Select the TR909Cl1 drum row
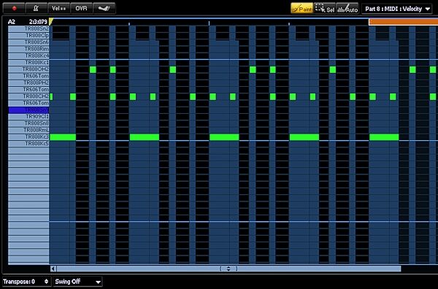The width and height of the screenshot is (438, 289). point(28,117)
